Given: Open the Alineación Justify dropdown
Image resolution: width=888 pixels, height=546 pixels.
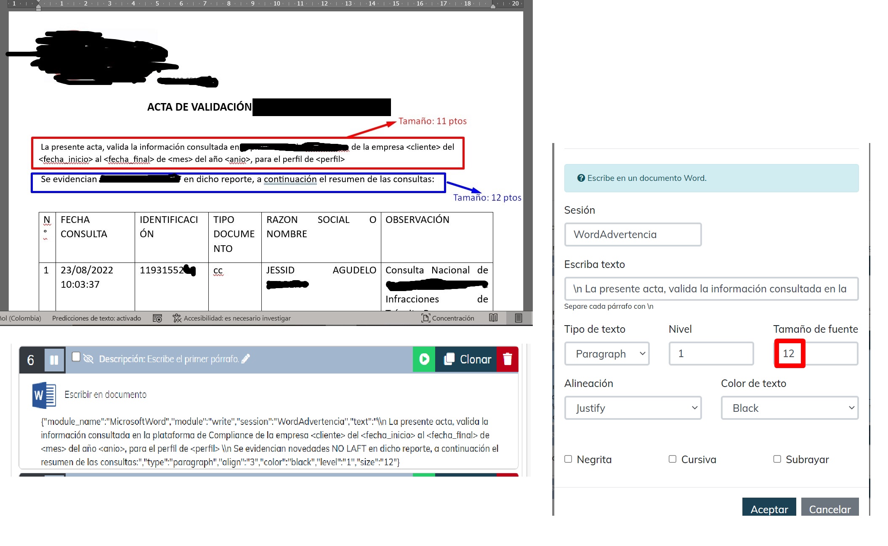Looking at the screenshot, I should tap(633, 408).
